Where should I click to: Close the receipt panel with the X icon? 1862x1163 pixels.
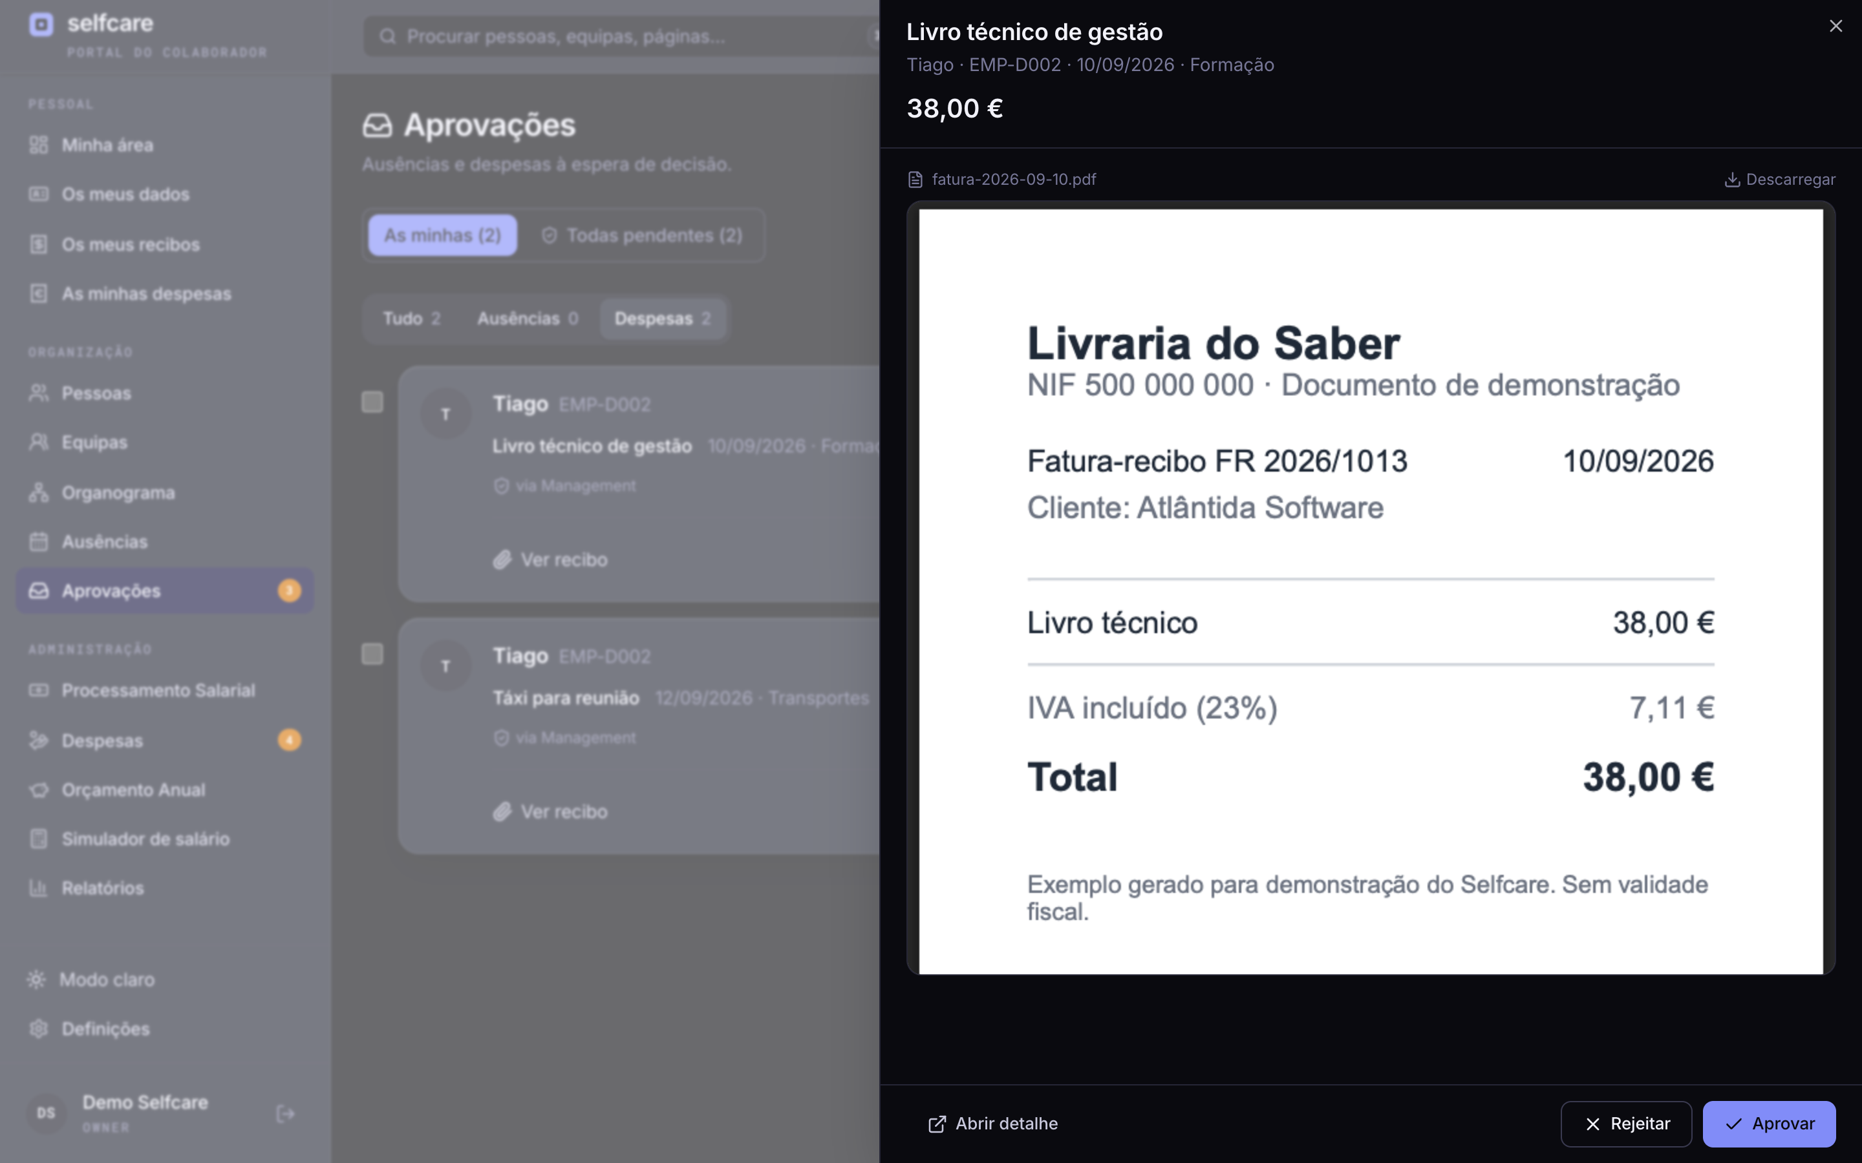1835,26
